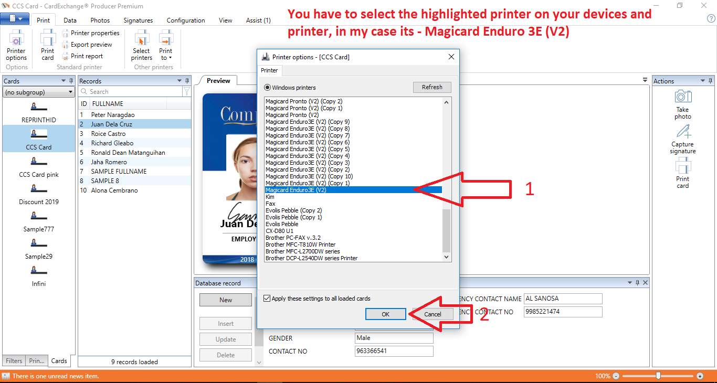This screenshot has height=383, width=717.
Task: Open the Print to dropdown
Action: click(x=166, y=46)
